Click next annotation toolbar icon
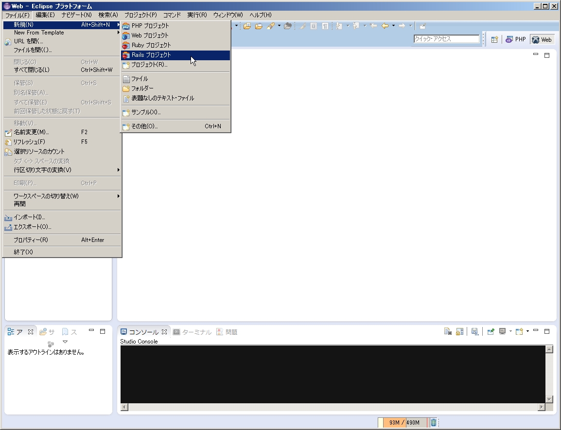The height and width of the screenshot is (430, 561). [339, 26]
